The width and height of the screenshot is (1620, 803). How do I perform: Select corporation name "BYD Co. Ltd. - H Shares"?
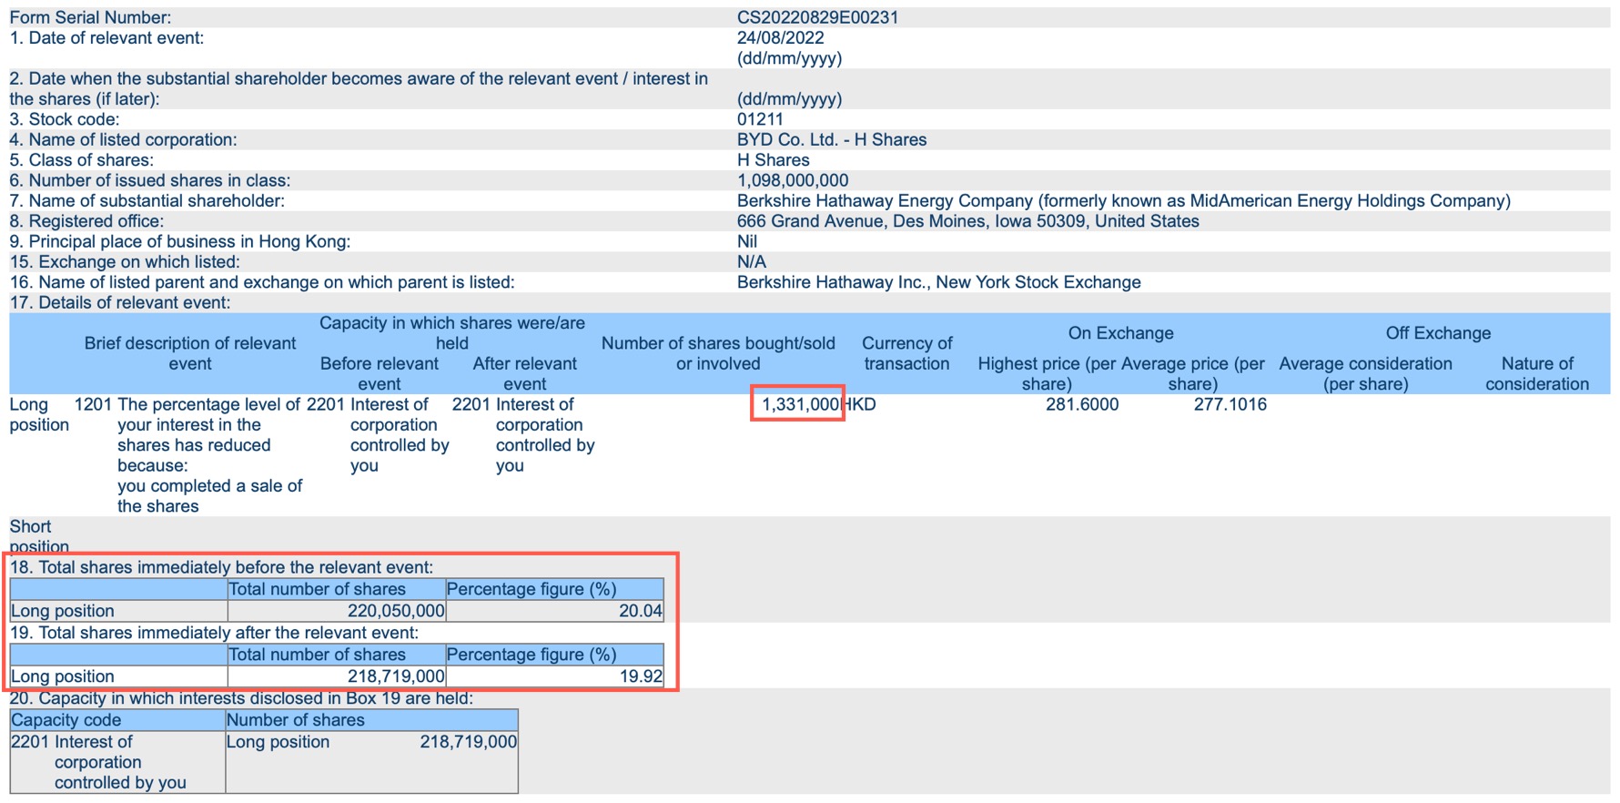[x=832, y=139]
